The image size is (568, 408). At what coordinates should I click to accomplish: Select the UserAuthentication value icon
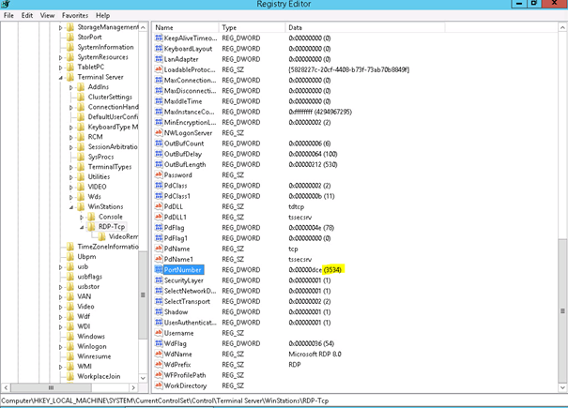[158, 322]
